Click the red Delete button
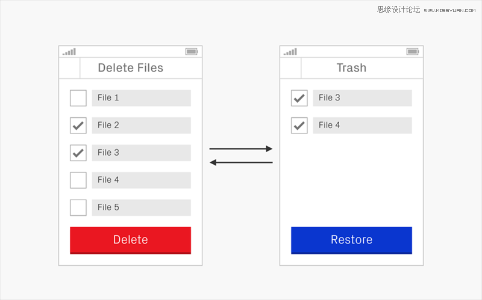The width and height of the screenshot is (482, 300). (130, 240)
